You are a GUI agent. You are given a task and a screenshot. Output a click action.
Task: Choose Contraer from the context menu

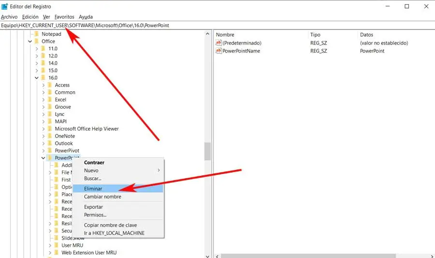point(118,162)
